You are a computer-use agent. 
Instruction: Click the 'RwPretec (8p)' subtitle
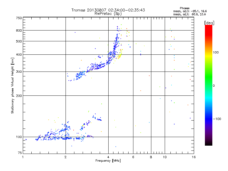[108, 14]
